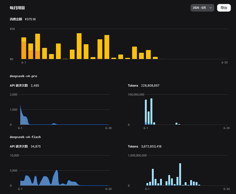236x194 pixels.
Task: Click the Tokens 228,808,667 label
Action: click(x=144, y=85)
